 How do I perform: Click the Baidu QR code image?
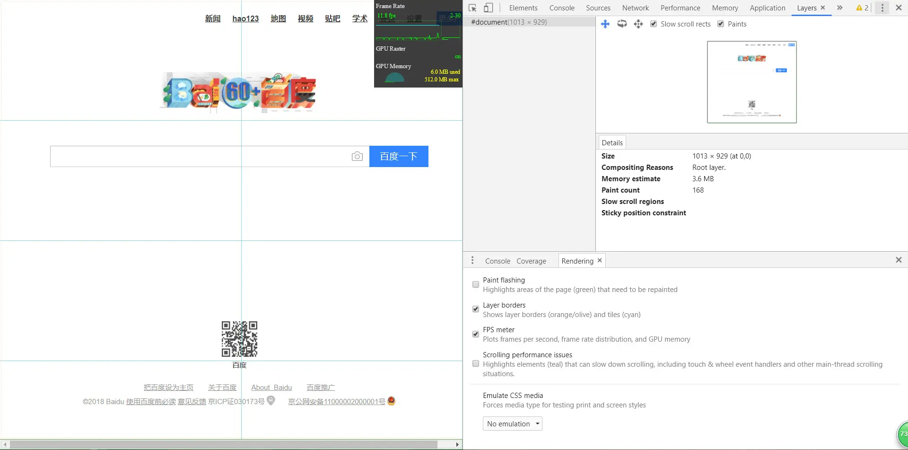click(240, 339)
